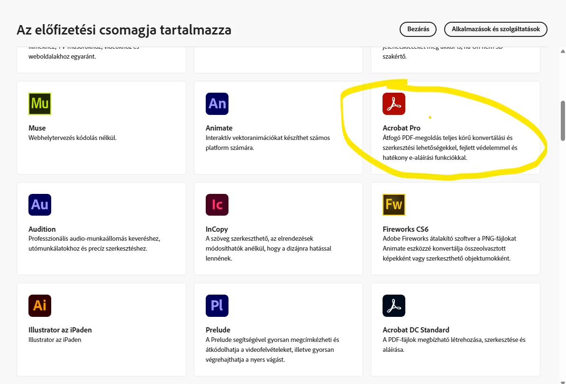Click the scrollbar down arrow

coord(563,382)
